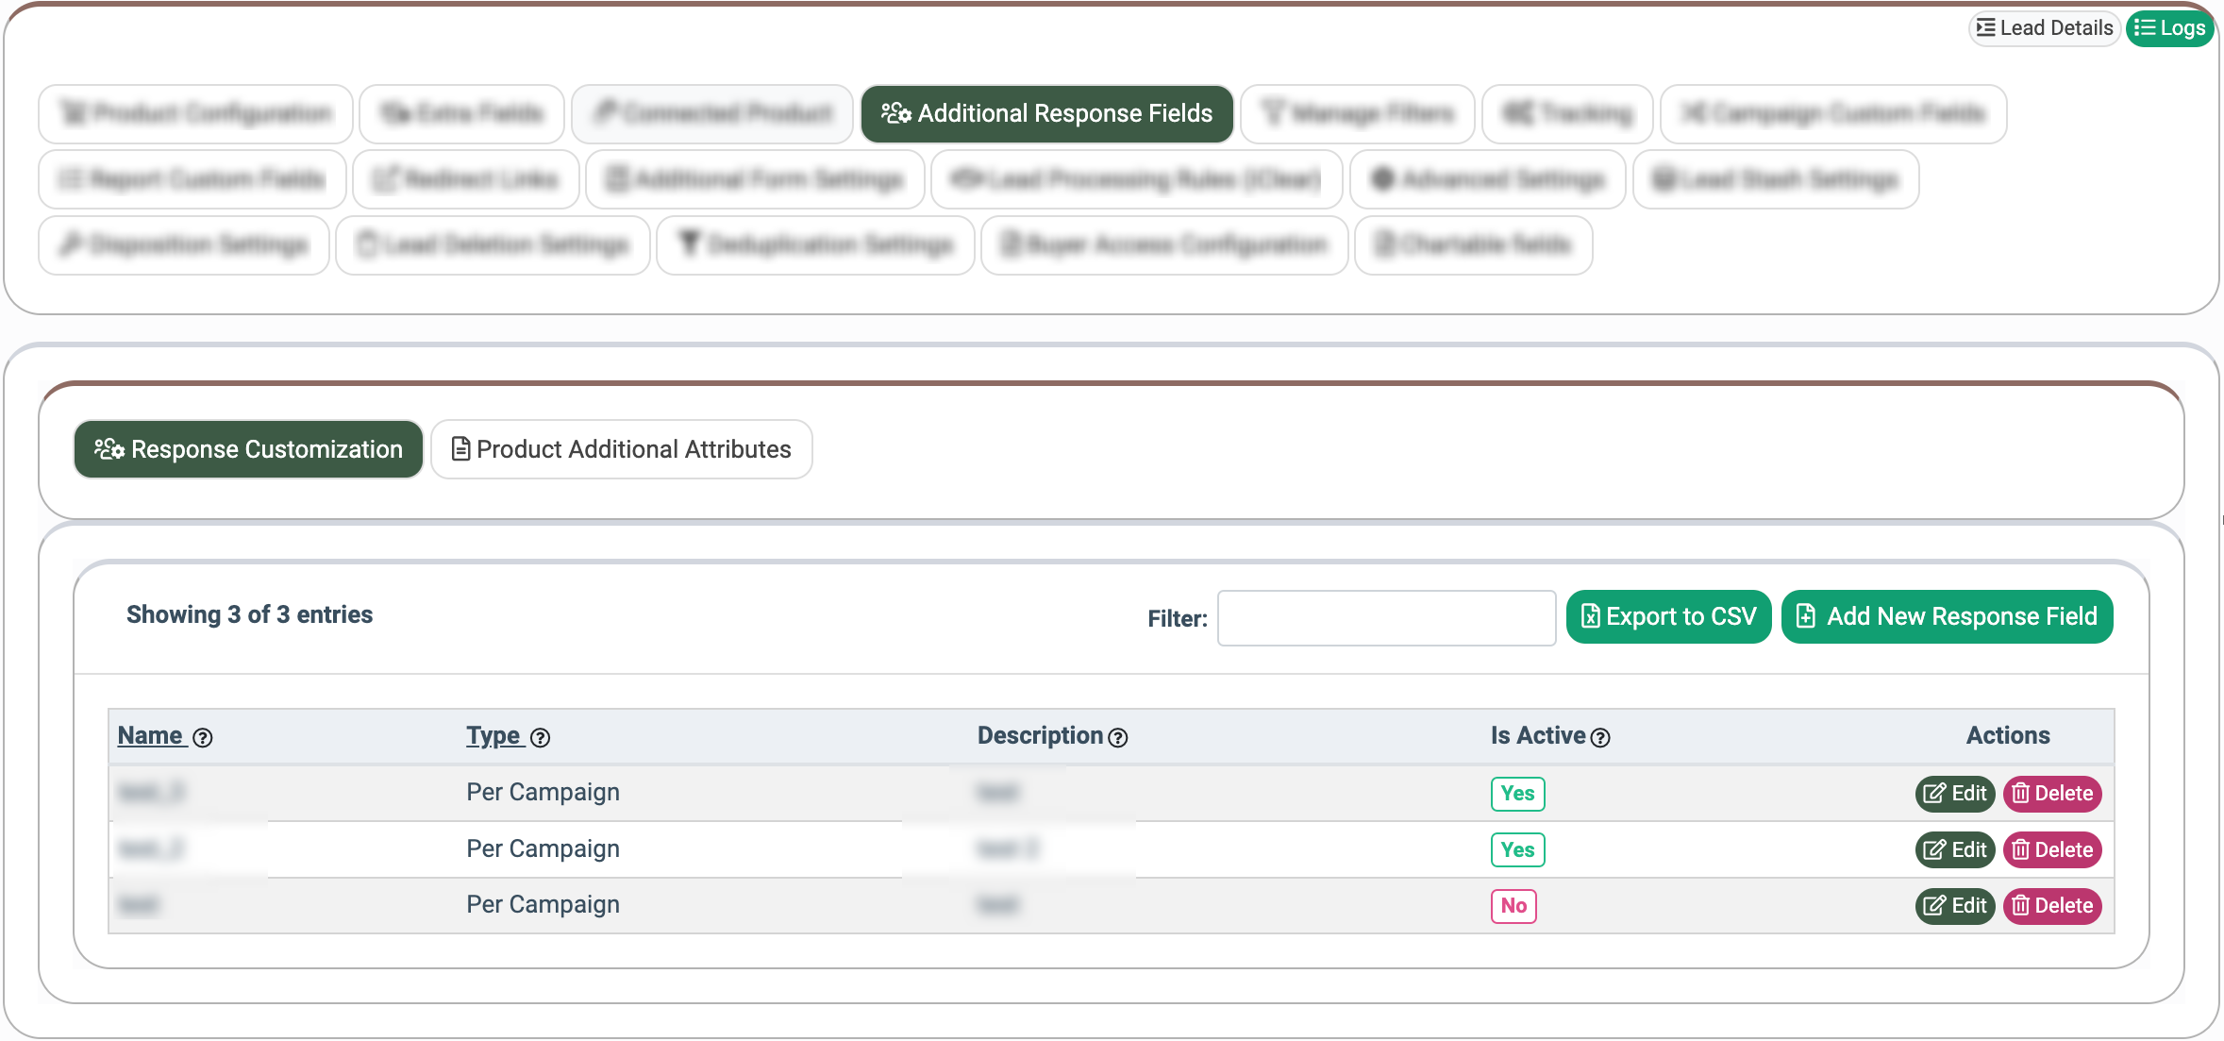Open the Logs view
Screen dimensions: 2224x1041
tap(2170, 28)
